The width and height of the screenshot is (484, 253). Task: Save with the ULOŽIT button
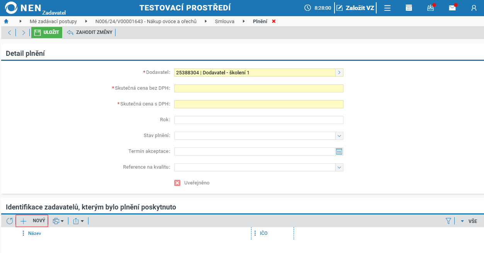(x=47, y=32)
